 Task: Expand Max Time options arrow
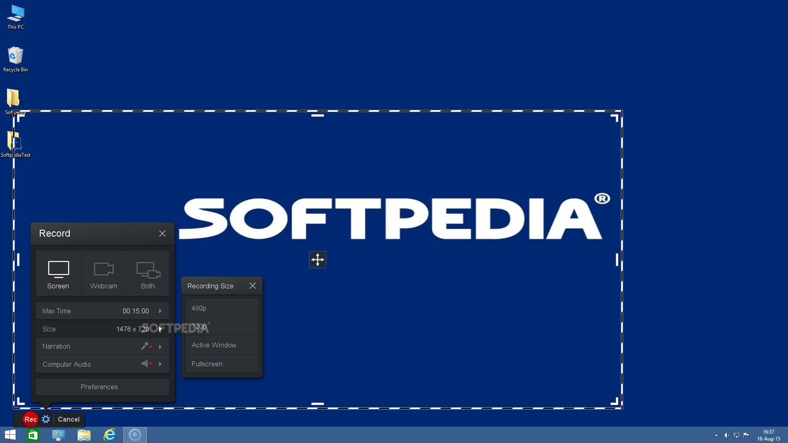pos(160,311)
